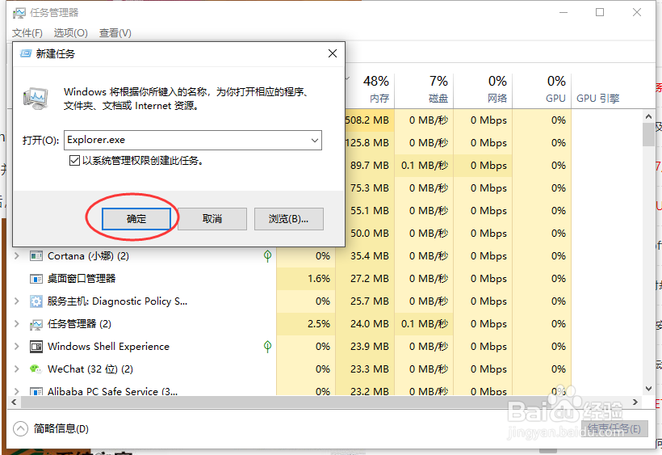Toggle the 以系统管理权限创建此任务 checkbox

coord(74,161)
